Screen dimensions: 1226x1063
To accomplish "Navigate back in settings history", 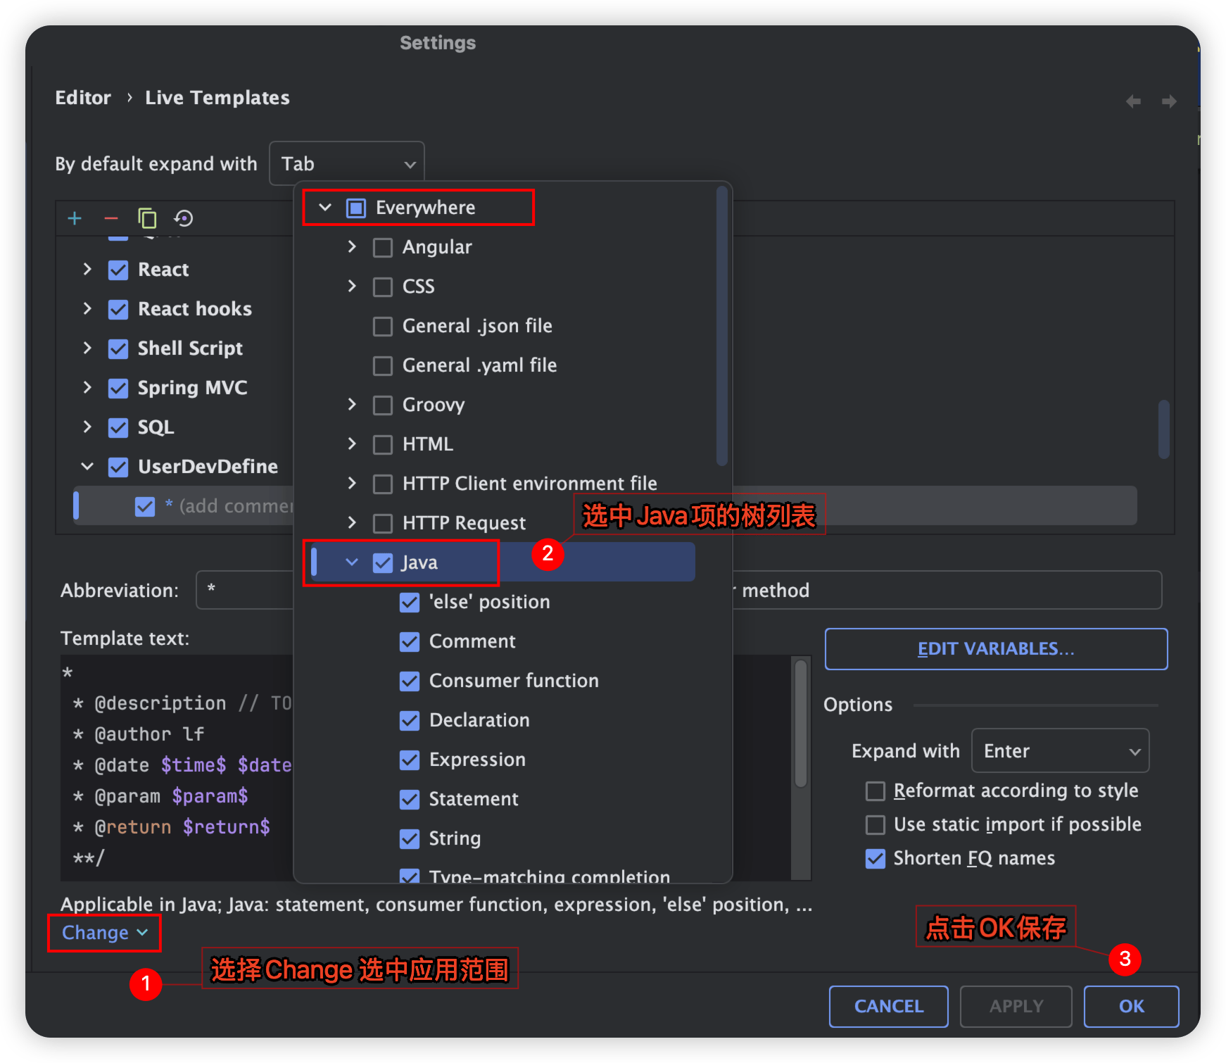I will (x=1133, y=101).
